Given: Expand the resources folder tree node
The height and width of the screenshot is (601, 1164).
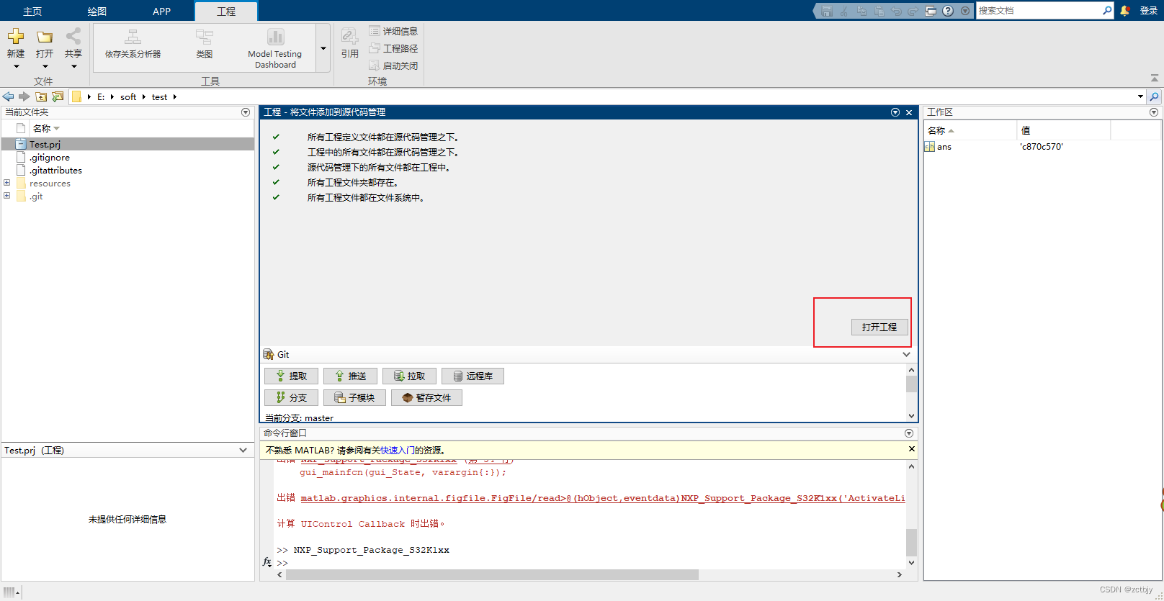Looking at the screenshot, I should coord(7,183).
